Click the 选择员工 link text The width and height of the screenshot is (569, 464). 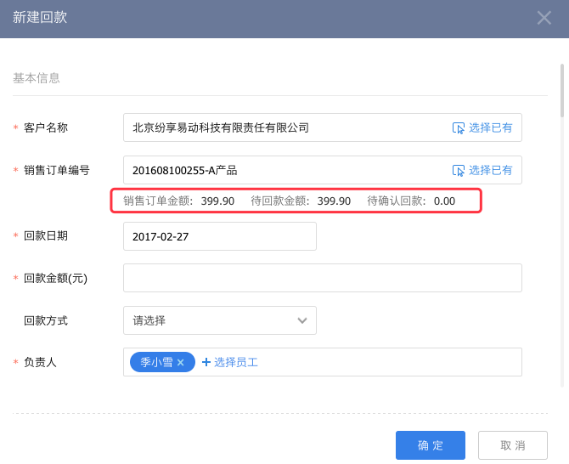coord(236,362)
